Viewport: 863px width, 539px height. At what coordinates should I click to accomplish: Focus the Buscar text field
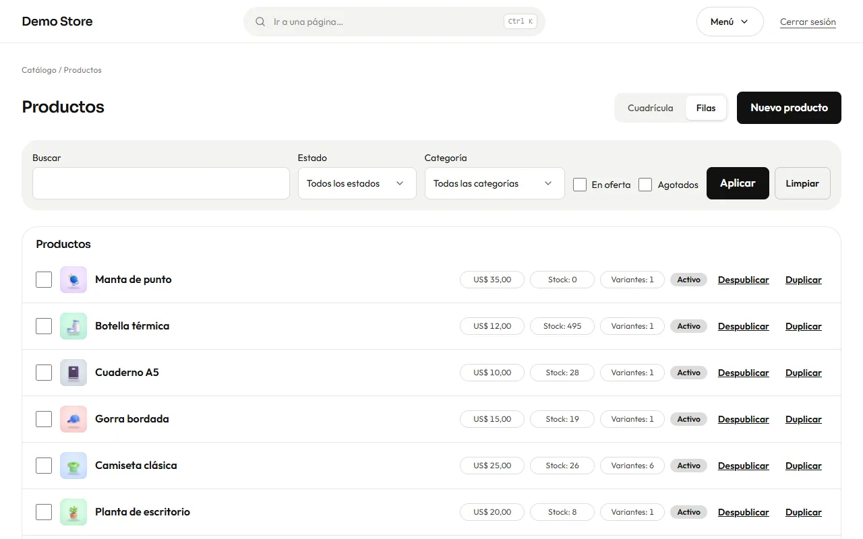click(x=161, y=183)
